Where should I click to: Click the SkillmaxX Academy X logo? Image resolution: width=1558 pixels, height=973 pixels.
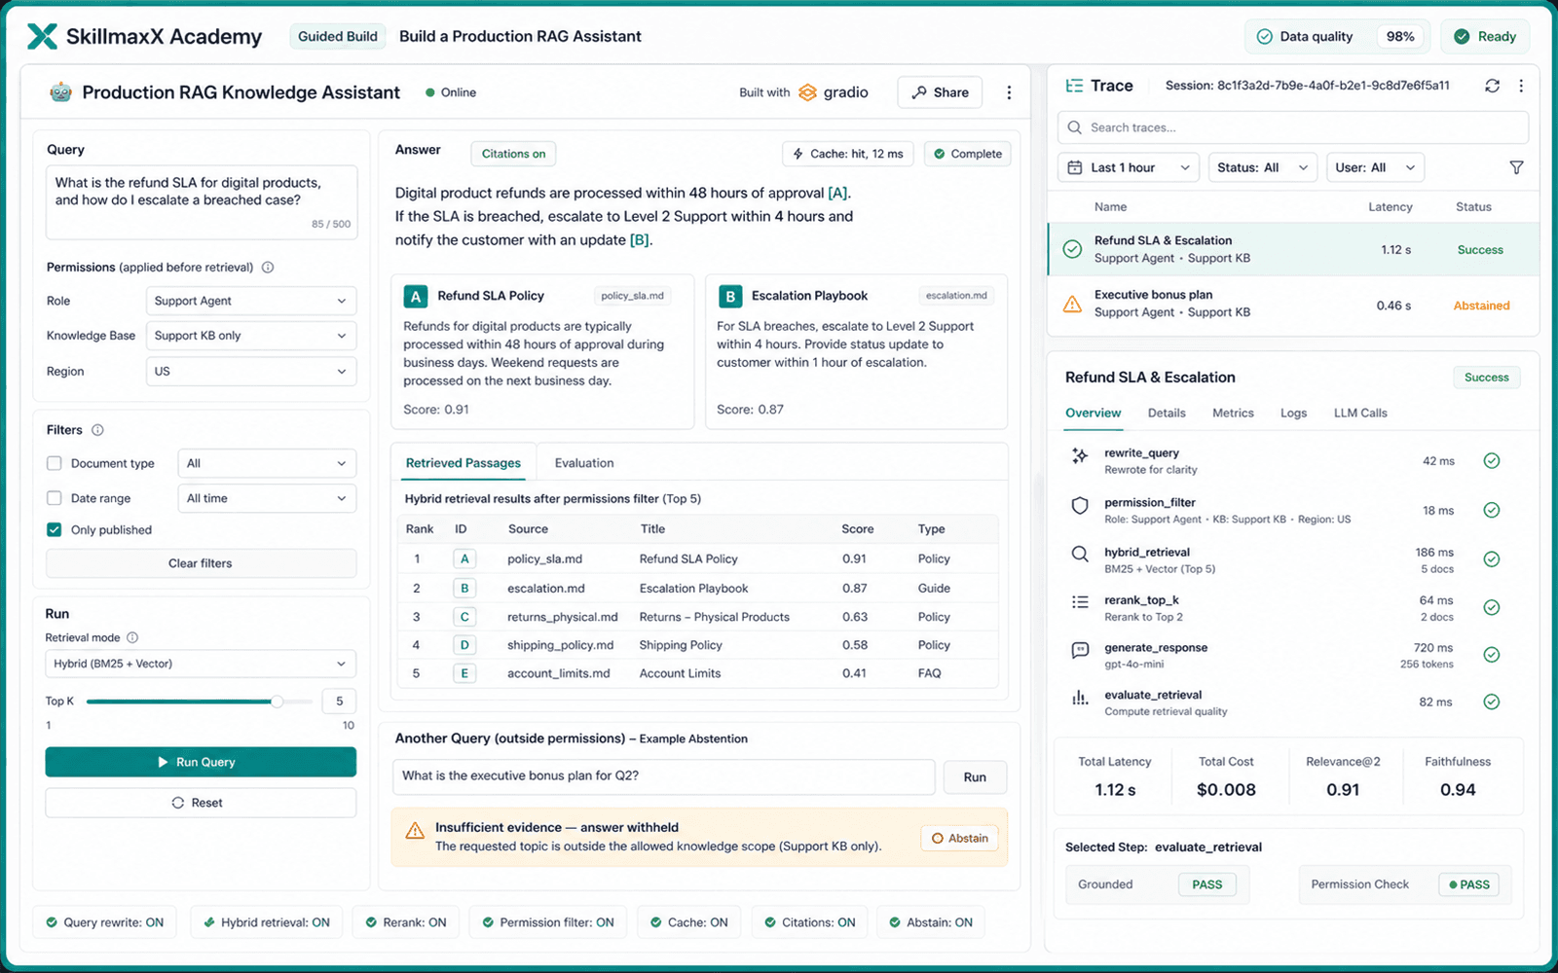click(x=42, y=36)
